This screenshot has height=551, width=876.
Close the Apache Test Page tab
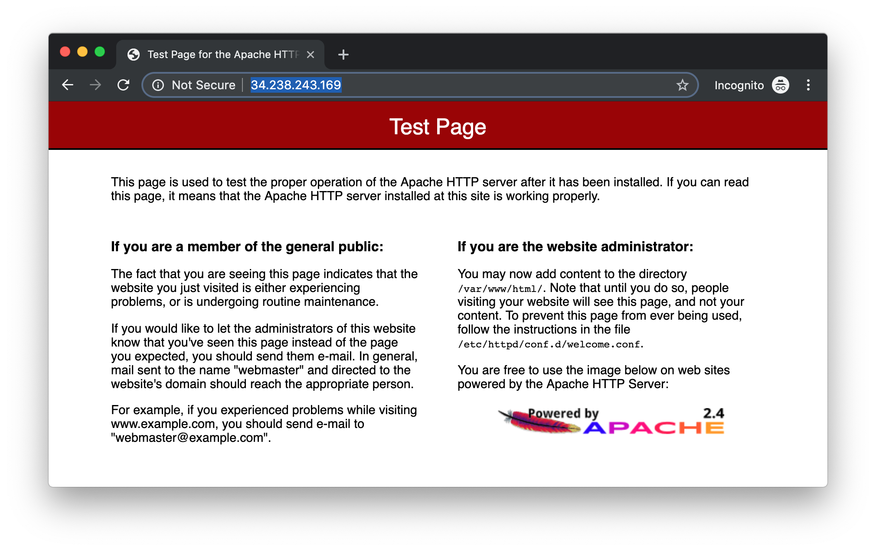[311, 55]
